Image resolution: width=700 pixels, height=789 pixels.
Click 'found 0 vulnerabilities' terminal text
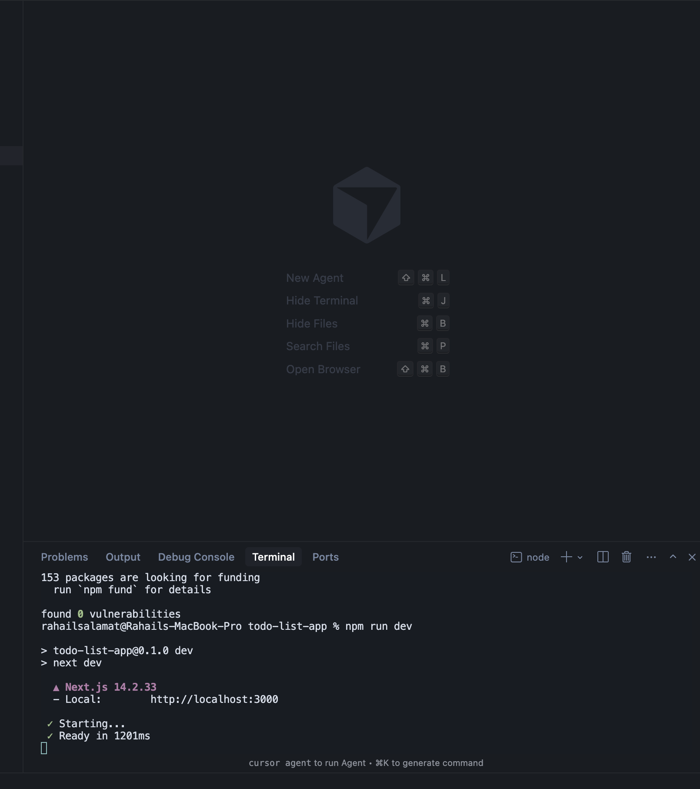pyautogui.click(x=111, y=614)
